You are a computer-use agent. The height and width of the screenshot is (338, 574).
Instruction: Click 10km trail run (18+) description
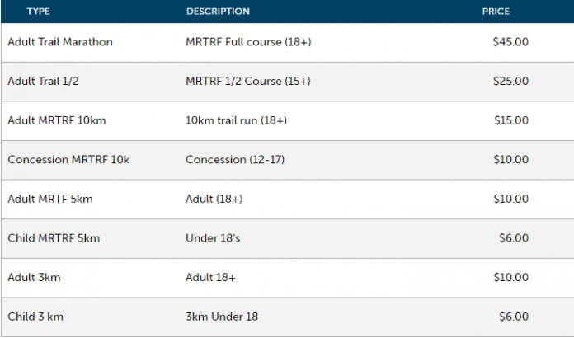click(x=236, y=120)
